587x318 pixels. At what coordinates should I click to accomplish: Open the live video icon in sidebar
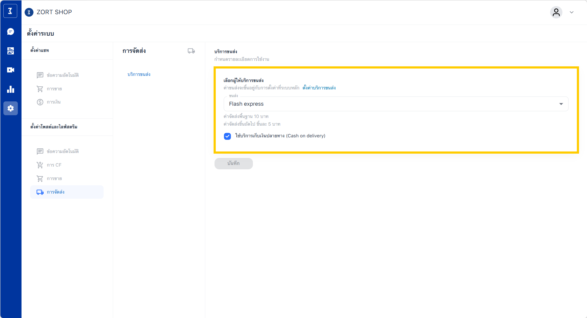pos(10,70)
